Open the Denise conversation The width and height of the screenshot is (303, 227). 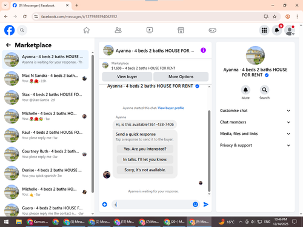(x=45, y=173)
